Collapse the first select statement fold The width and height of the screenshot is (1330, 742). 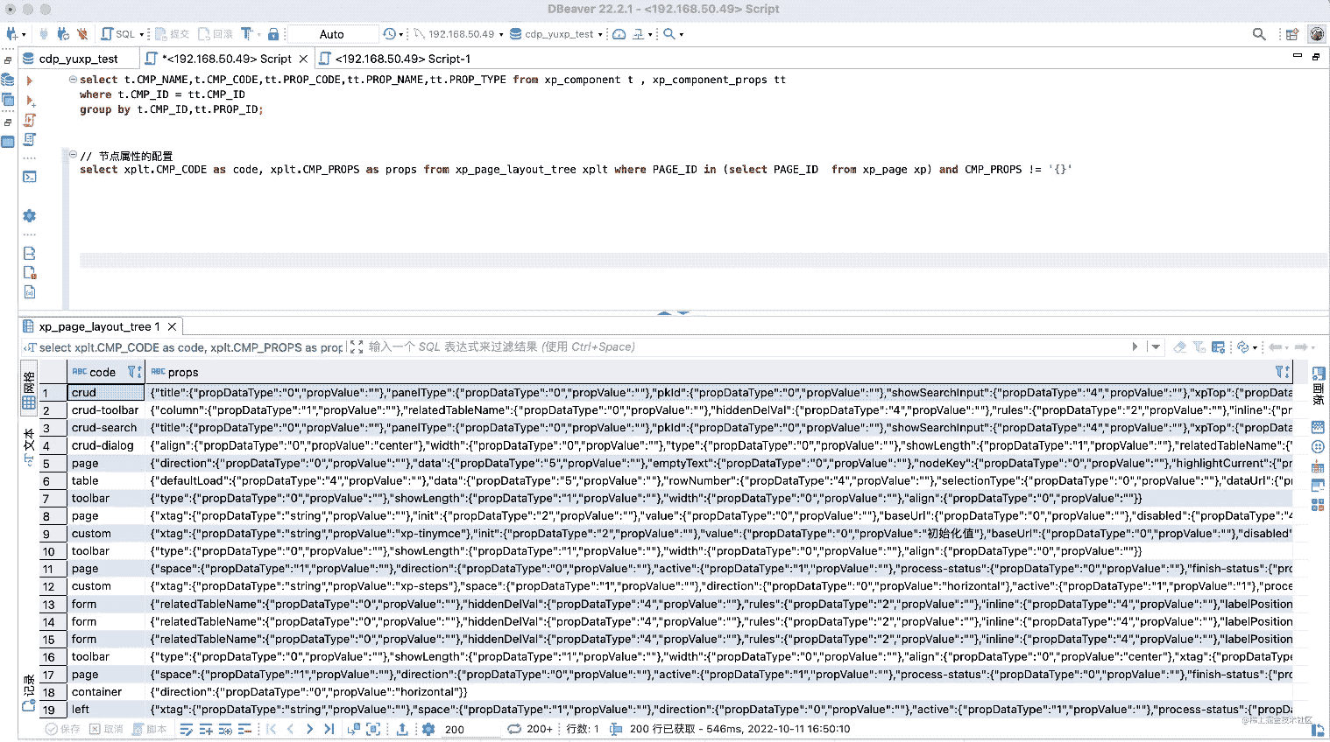pos(73,80)
